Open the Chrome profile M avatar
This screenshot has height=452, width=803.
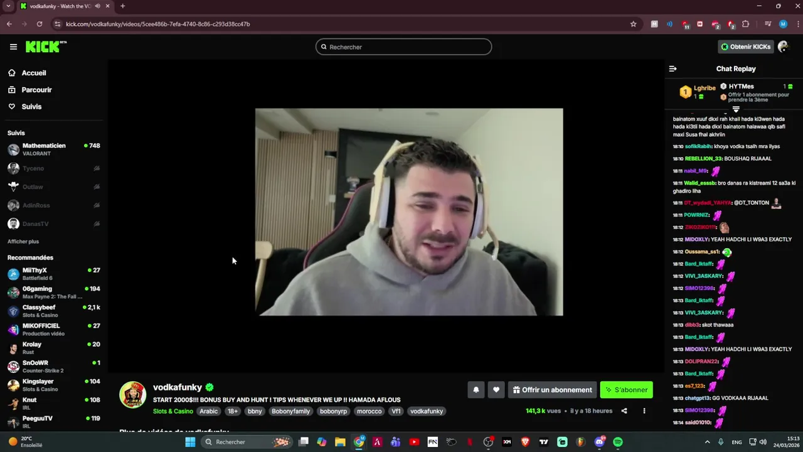tap(783, 24)
